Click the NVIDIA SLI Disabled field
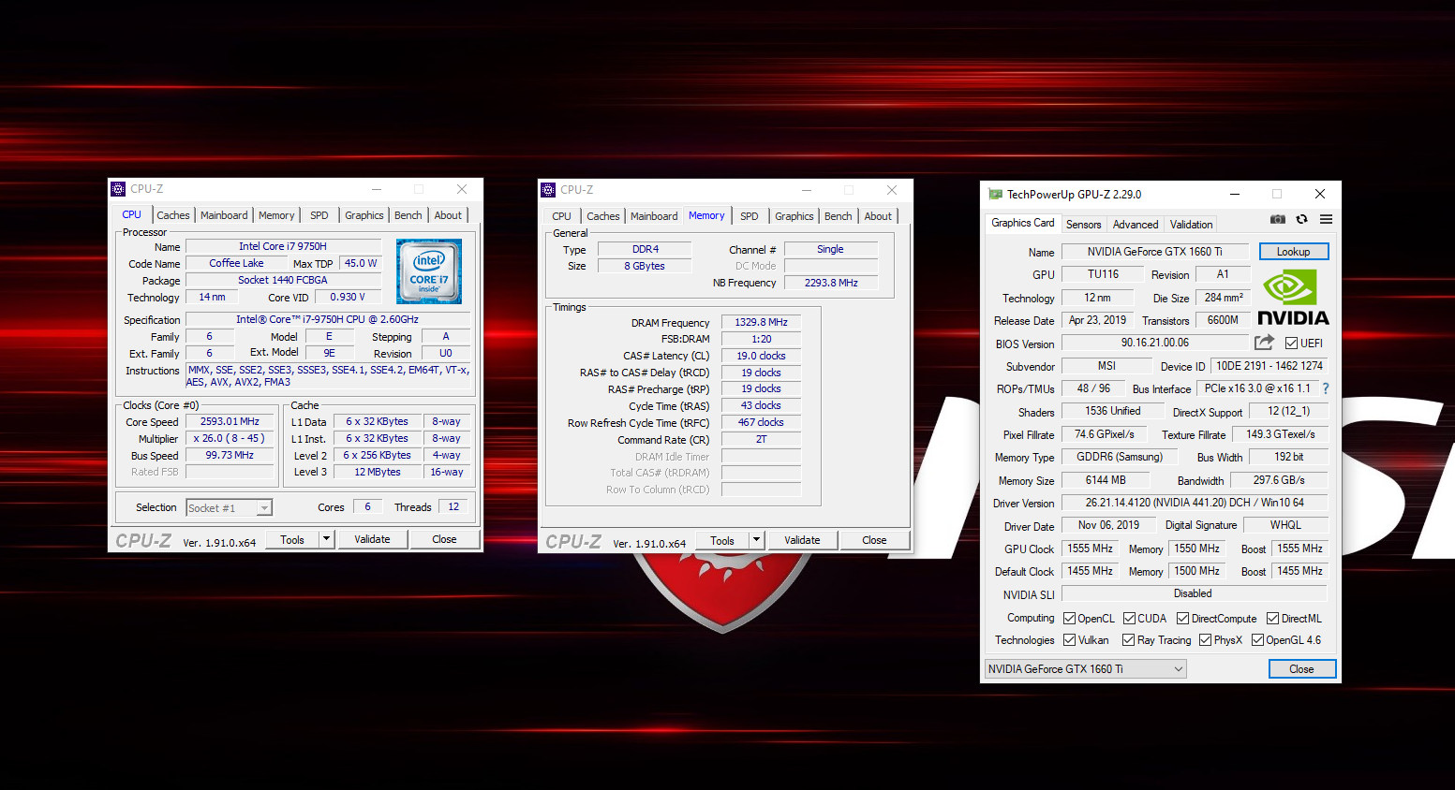This screenshot has height=790, width=1455. (1194, 594)
